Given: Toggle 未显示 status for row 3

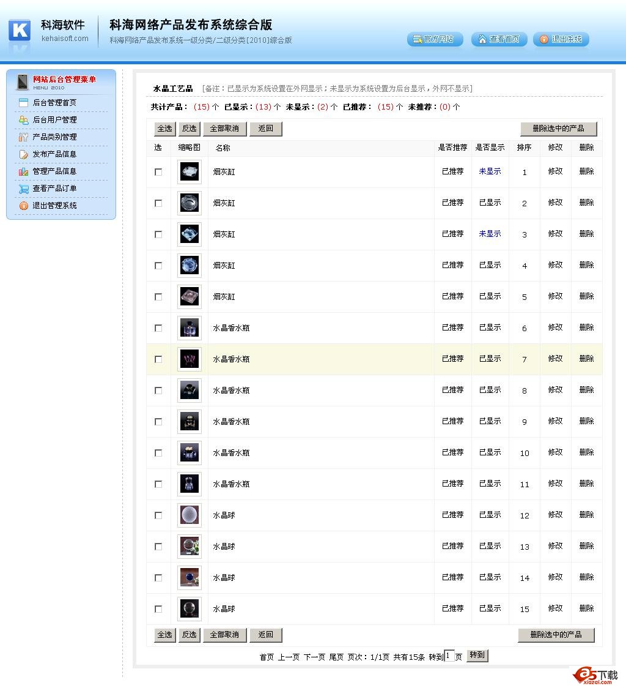Looking at the screenshot, I should [490, 234].
